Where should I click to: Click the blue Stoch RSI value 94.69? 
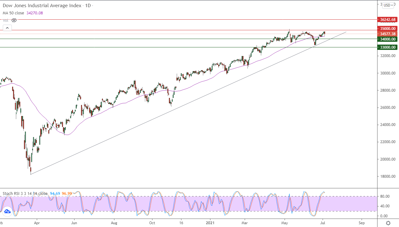click(55, 193)
